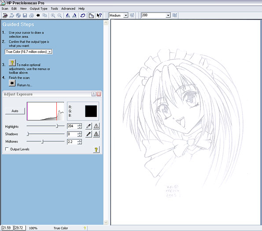Viewport: 262px width, 231px height.
Task: Click the True Color status bar text
Action: [x=61, y=228]
